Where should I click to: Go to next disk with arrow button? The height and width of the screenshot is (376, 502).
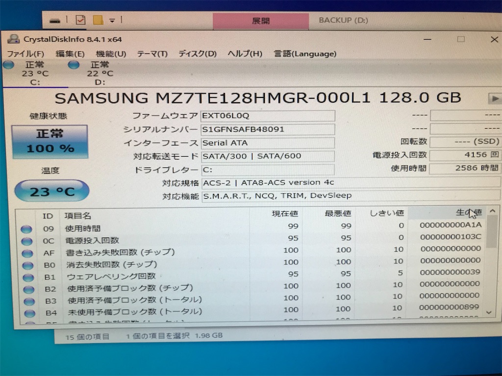495,98
